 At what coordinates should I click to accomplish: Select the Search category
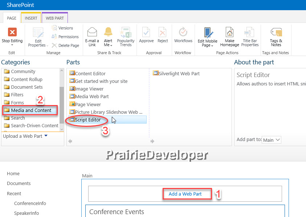point(15,118)
